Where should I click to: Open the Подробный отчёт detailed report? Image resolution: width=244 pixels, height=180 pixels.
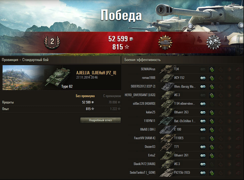[x=100, y=120]
